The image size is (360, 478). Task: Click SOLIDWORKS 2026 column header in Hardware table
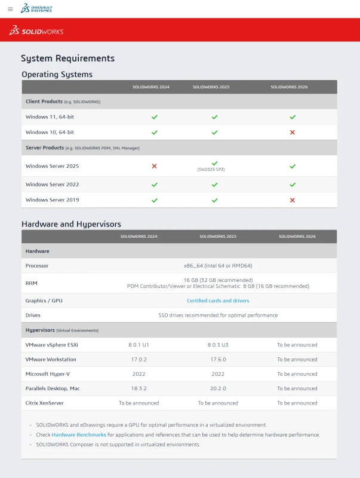[297, 236]
